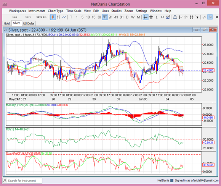The width and height of the screenshot is (221, 186).
Task: Click the downward arrow marker icon
Action: [197, 17]
